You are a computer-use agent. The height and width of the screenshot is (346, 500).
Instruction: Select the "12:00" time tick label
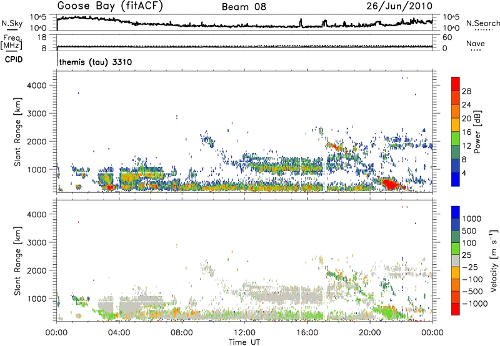[x=244, y=333]
